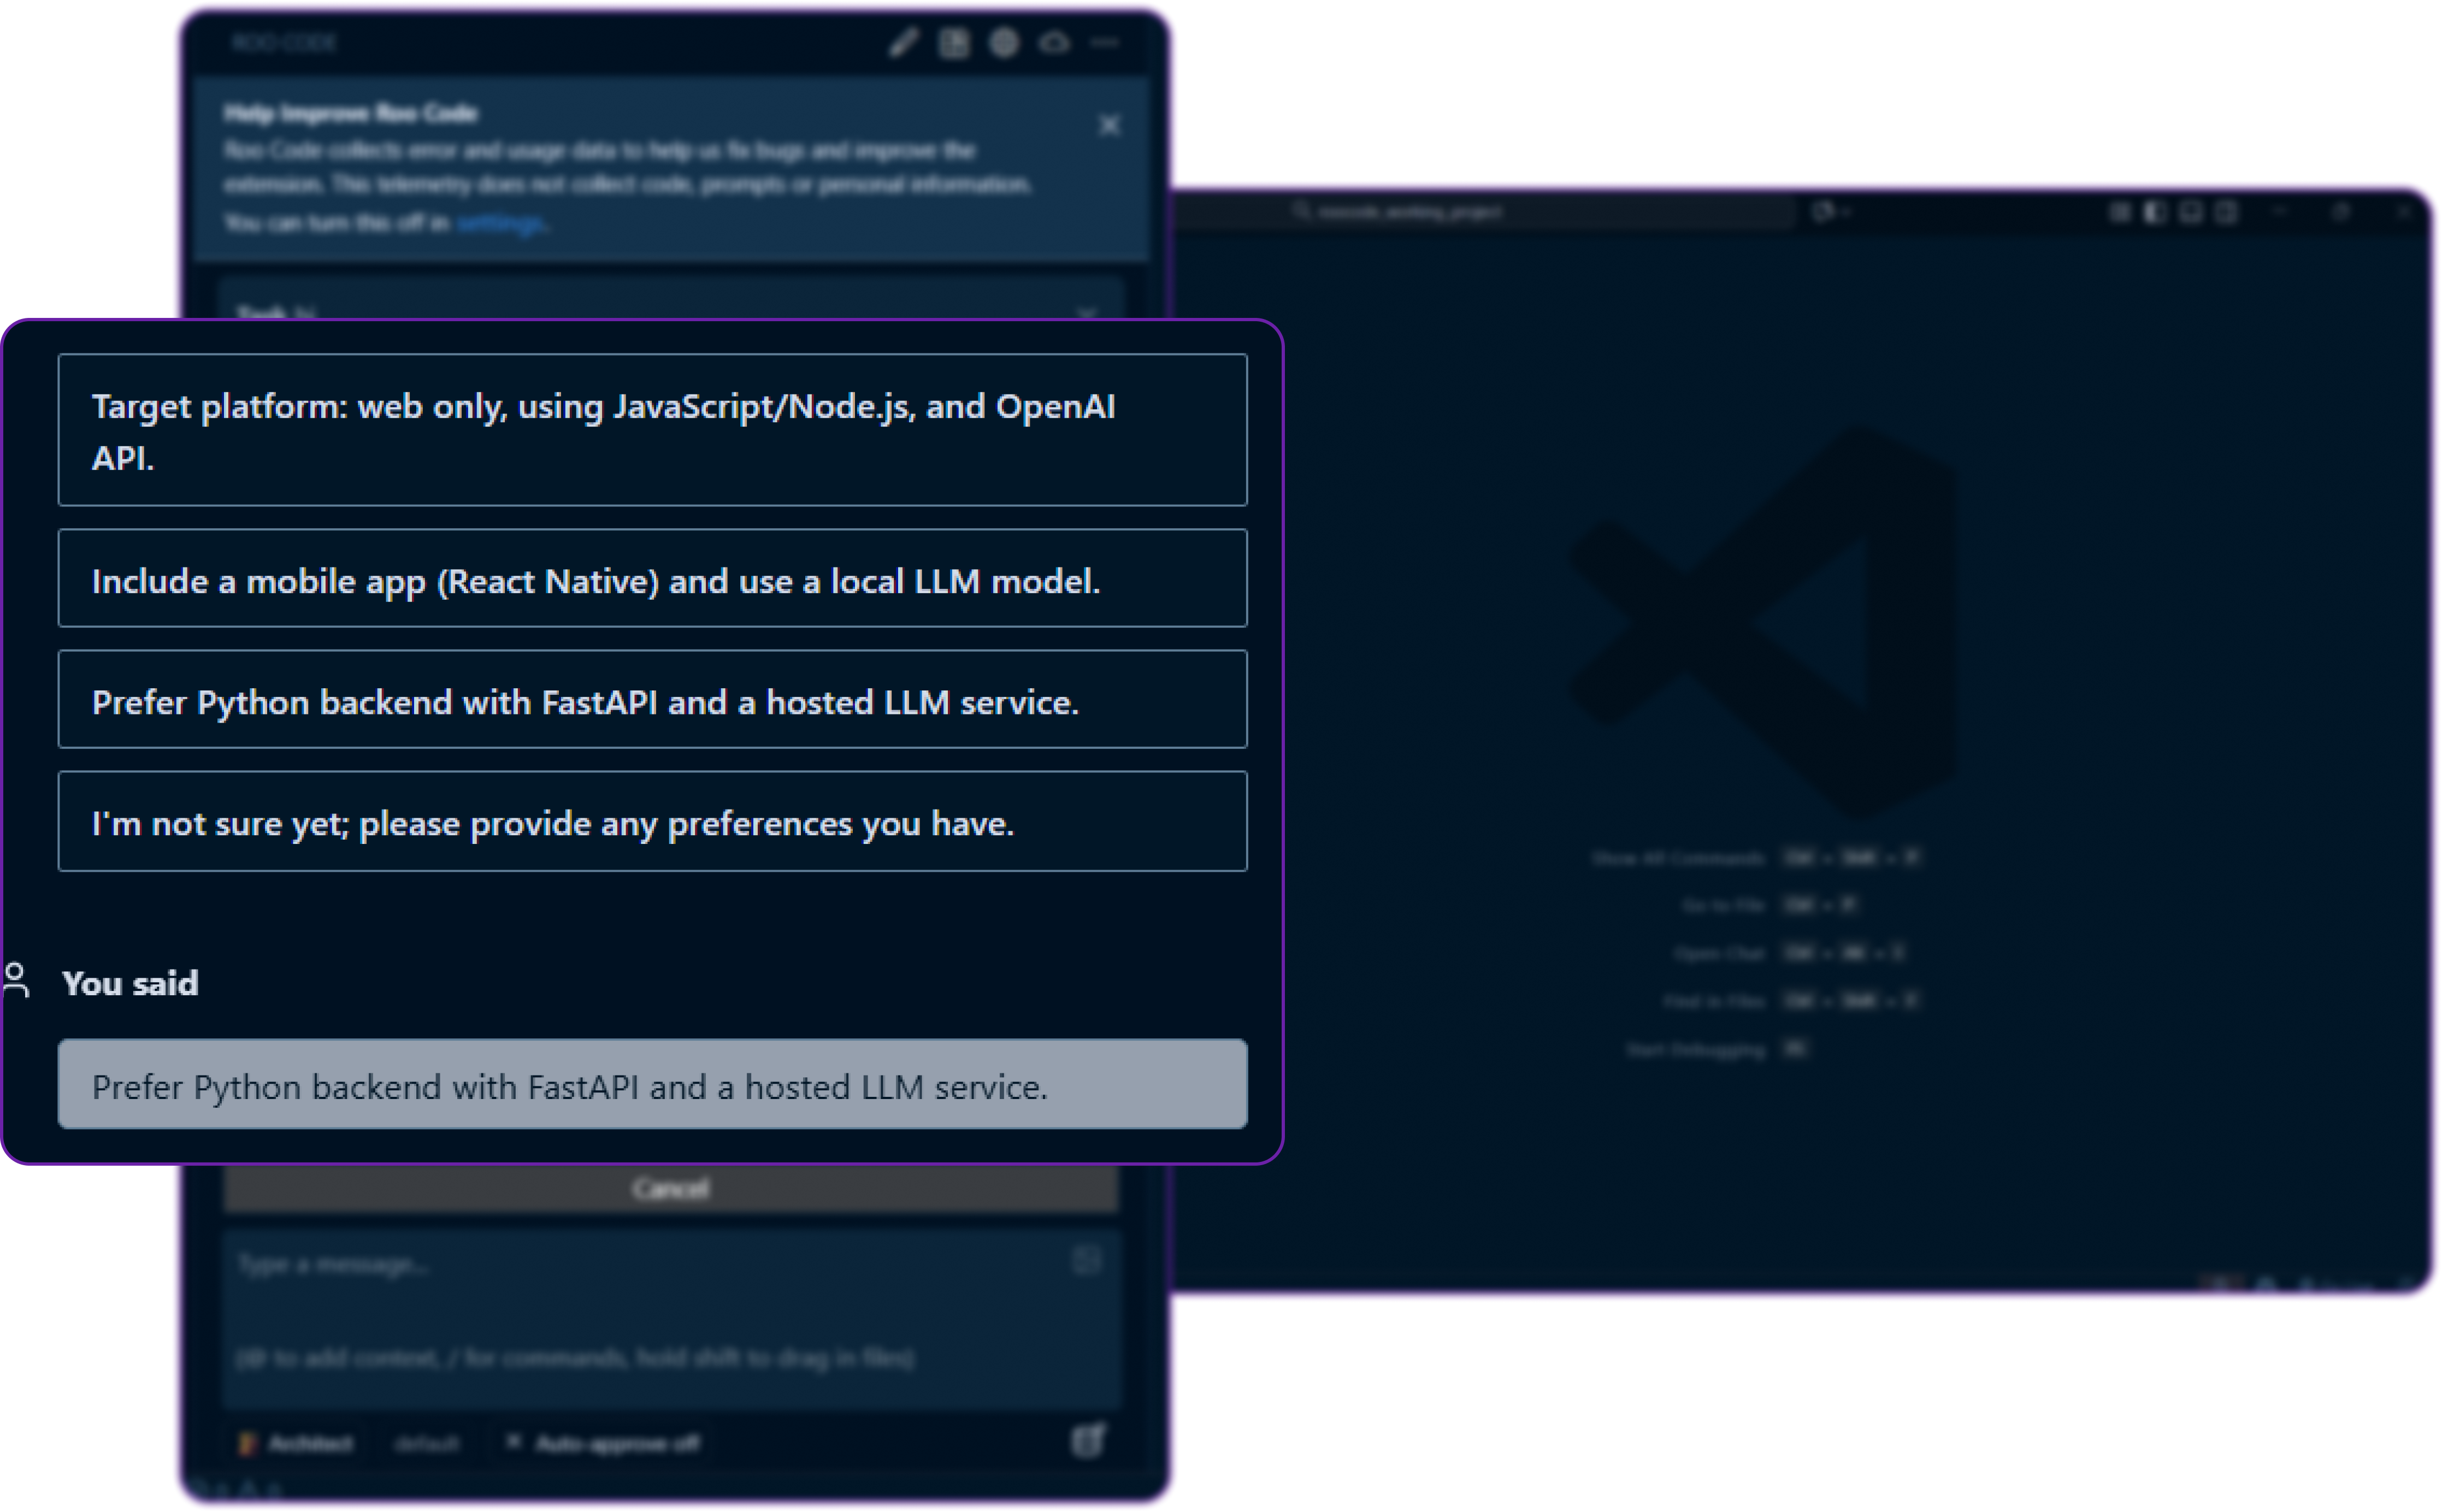
Task: Choose the React Native mobile app option
Action: coord(652,579)
